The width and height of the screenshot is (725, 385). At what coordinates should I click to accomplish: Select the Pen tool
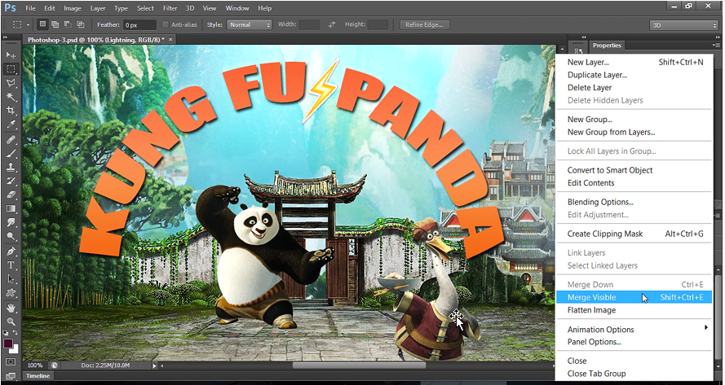pyautogui.click(x=11, y=252)
